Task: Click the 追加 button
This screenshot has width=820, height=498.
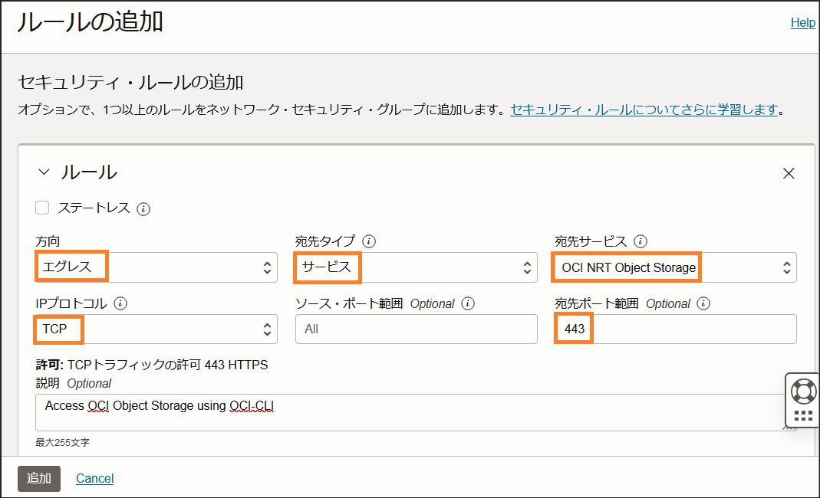Action: click(x=39, y=479)
